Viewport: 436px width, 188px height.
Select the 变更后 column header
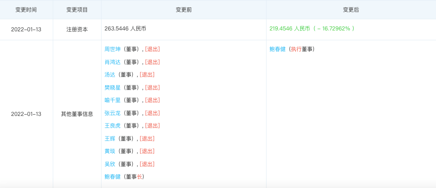[x=351, y=9]
